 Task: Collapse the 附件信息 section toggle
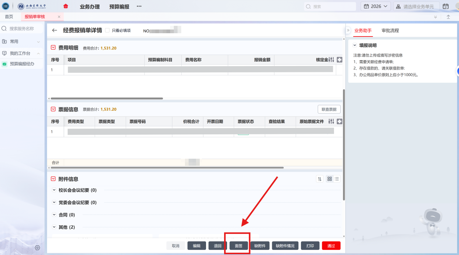tap(53, 179)
